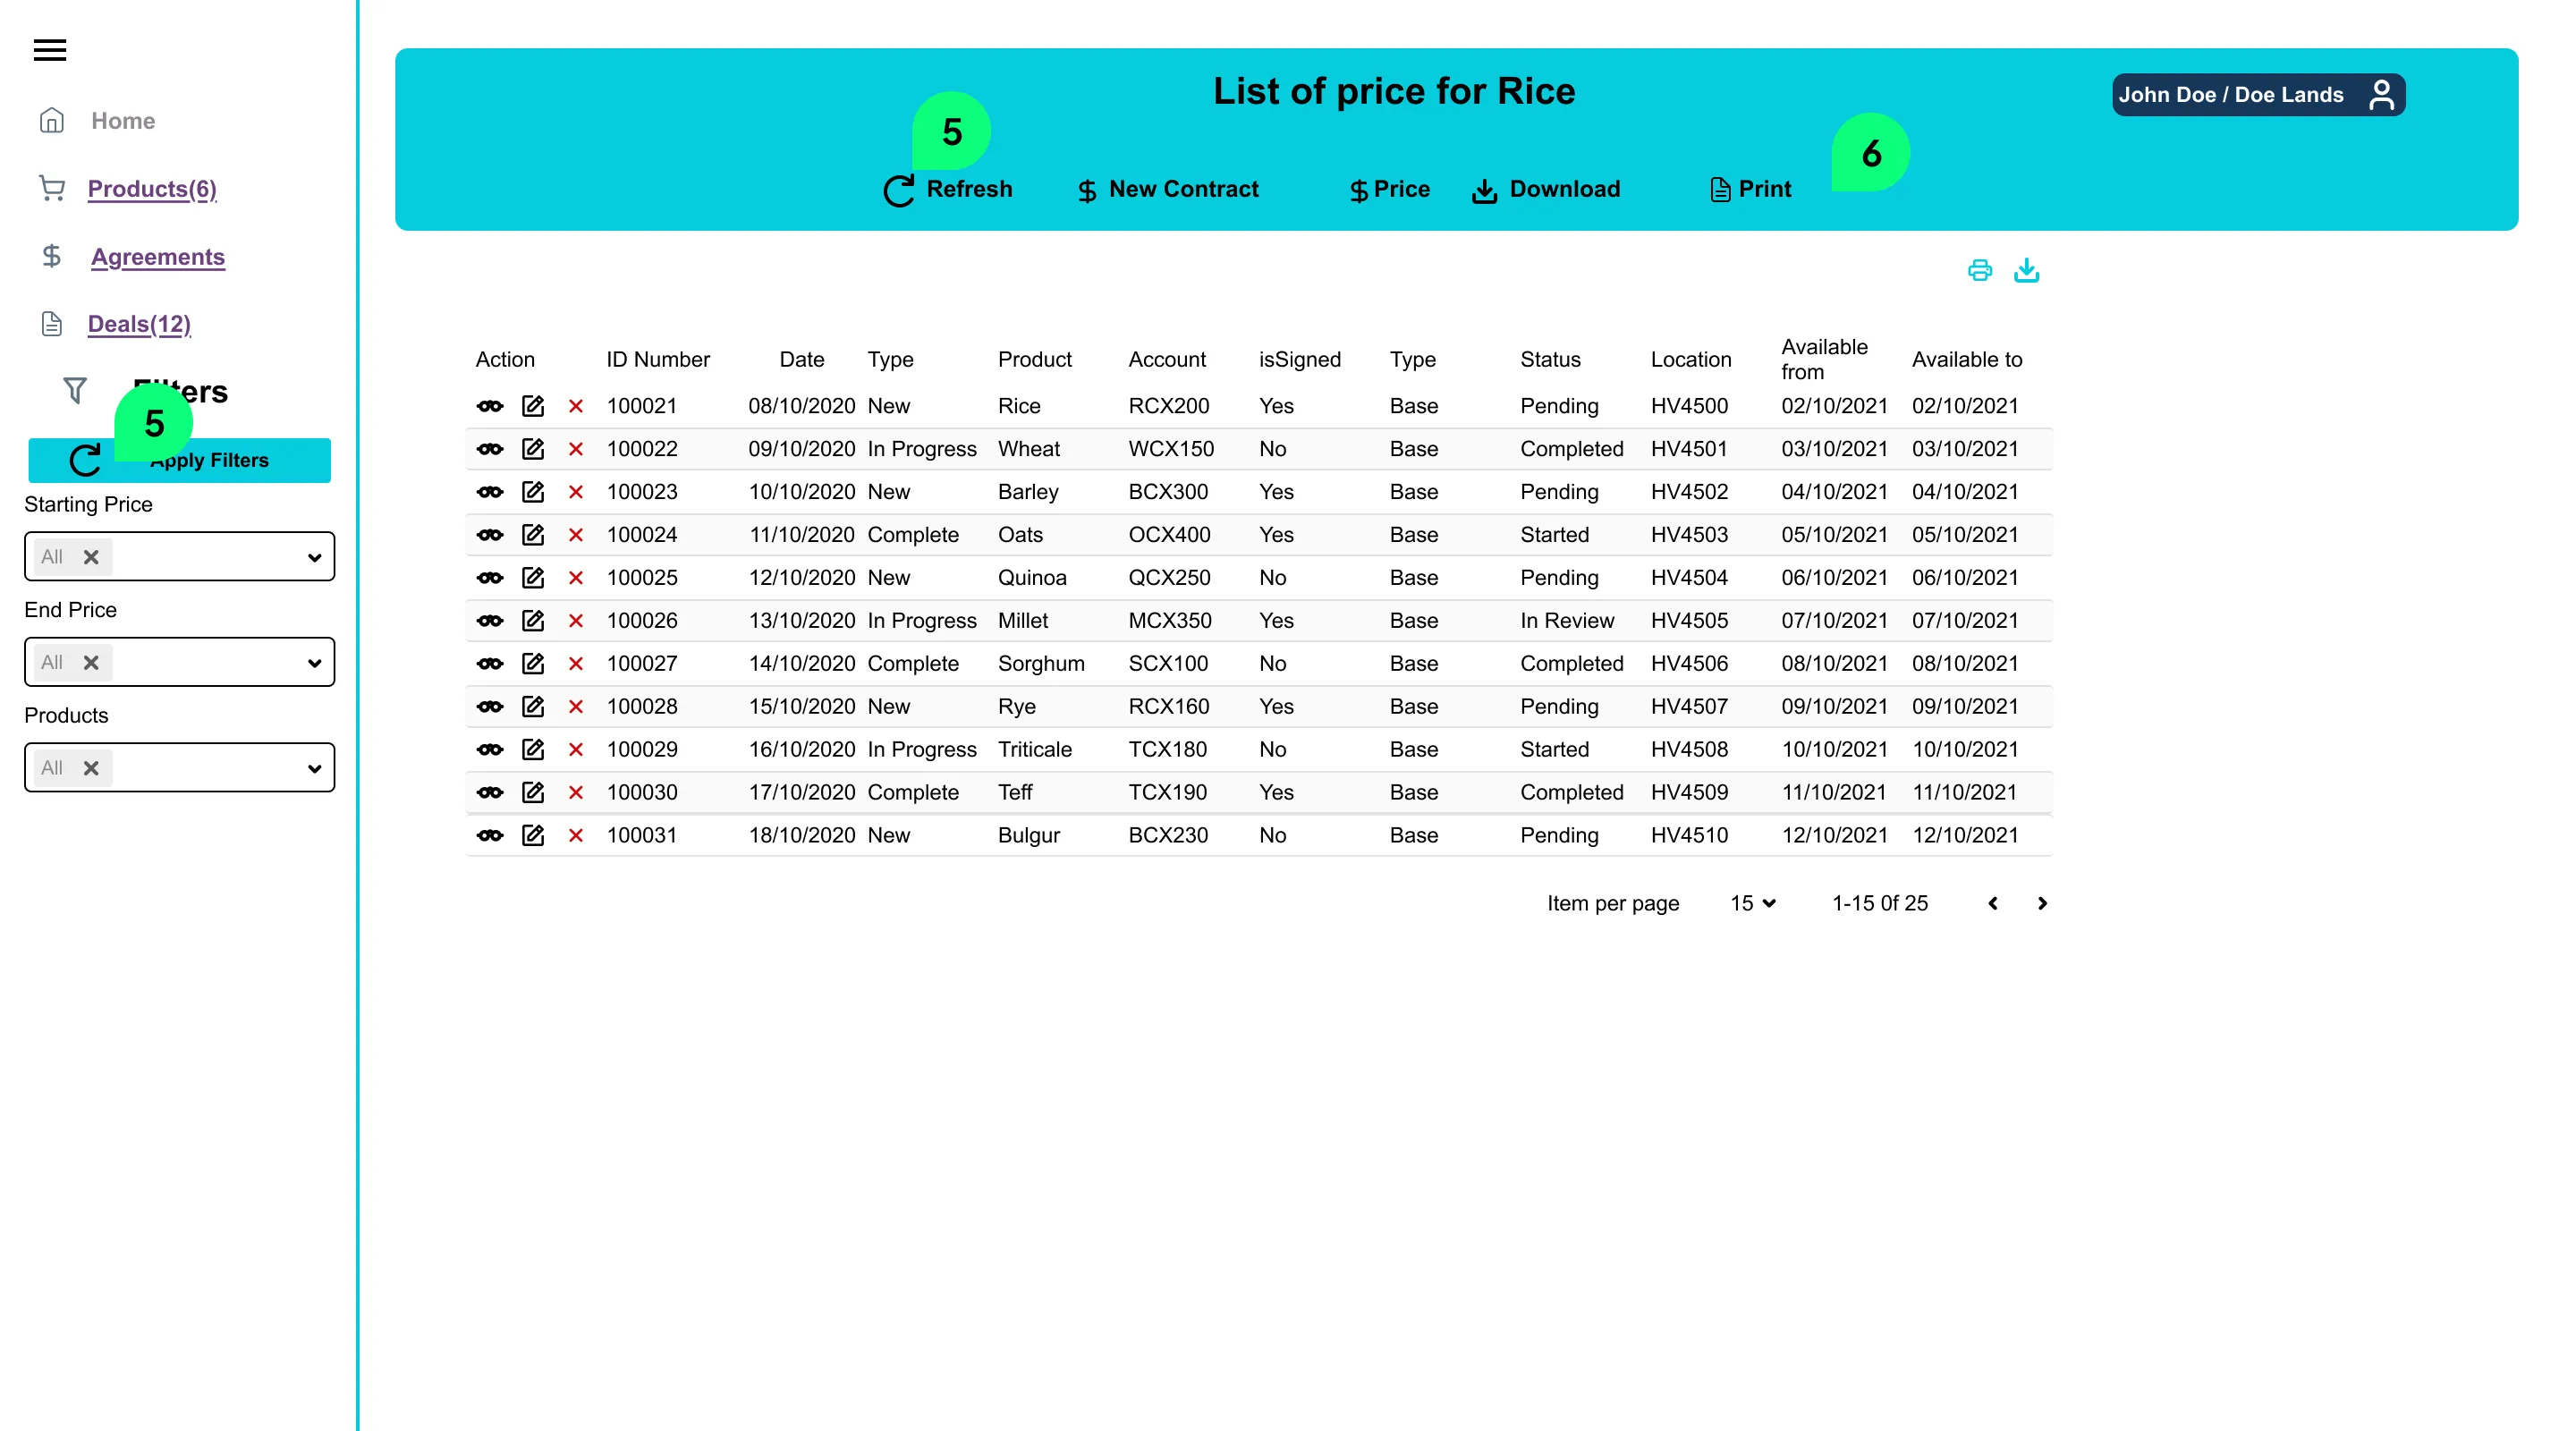Edit row 100023 with pencil icon
The height and width of the screenshot is (1431, 2576).
point(533,492)
